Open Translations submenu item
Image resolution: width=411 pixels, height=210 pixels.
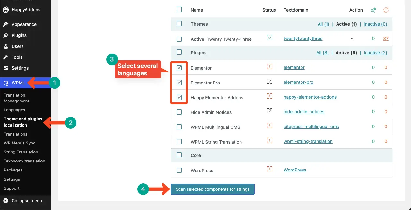[15, 134]
